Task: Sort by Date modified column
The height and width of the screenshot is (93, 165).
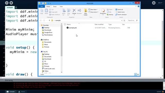Action: pos(99,24)
